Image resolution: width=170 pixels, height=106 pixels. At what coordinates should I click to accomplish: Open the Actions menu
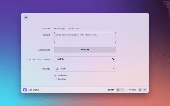coord(133,90)
